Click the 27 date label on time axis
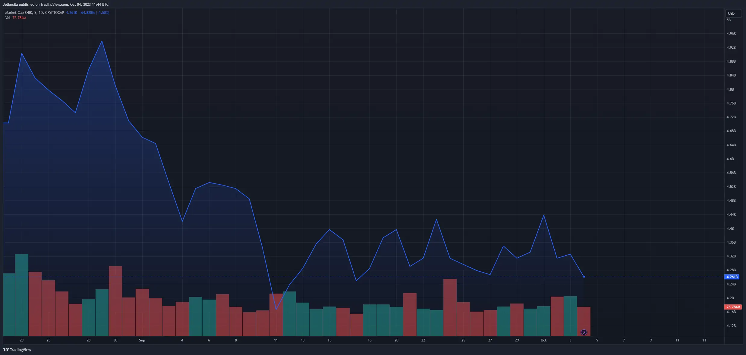 pos(490,340)
